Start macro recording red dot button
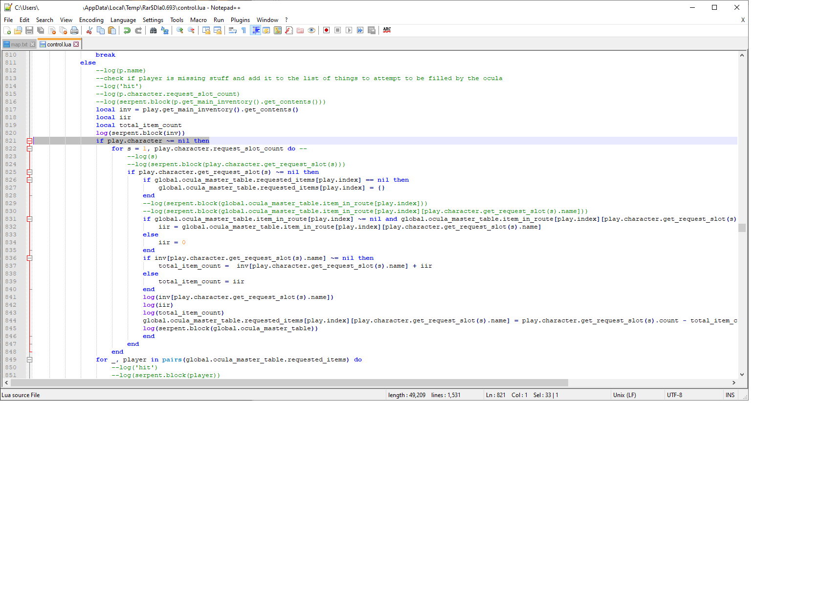Screen dimensions: 821x591 327,30
